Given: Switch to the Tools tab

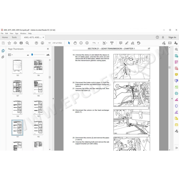Looking at the screenshot, I should [14, 37].
